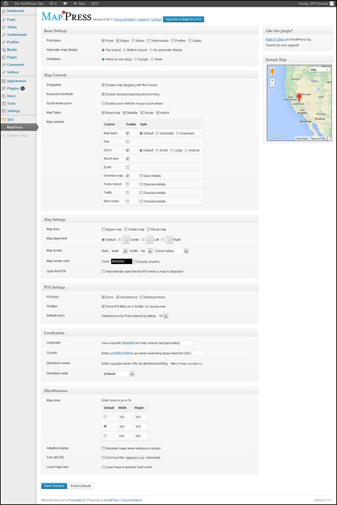Enable zoom with mouse scroll wheel checkbox

[103, 104]
